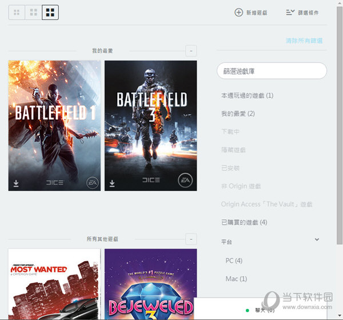Select the large grid tile view
This screenshot has width=343, height=320.
50,13
